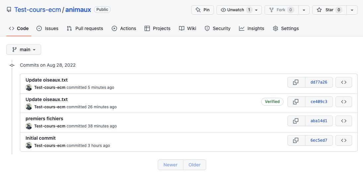Viewport: 363px width, 178px height.
Task: Open the Pull requests tab
Action: point(85,28)
